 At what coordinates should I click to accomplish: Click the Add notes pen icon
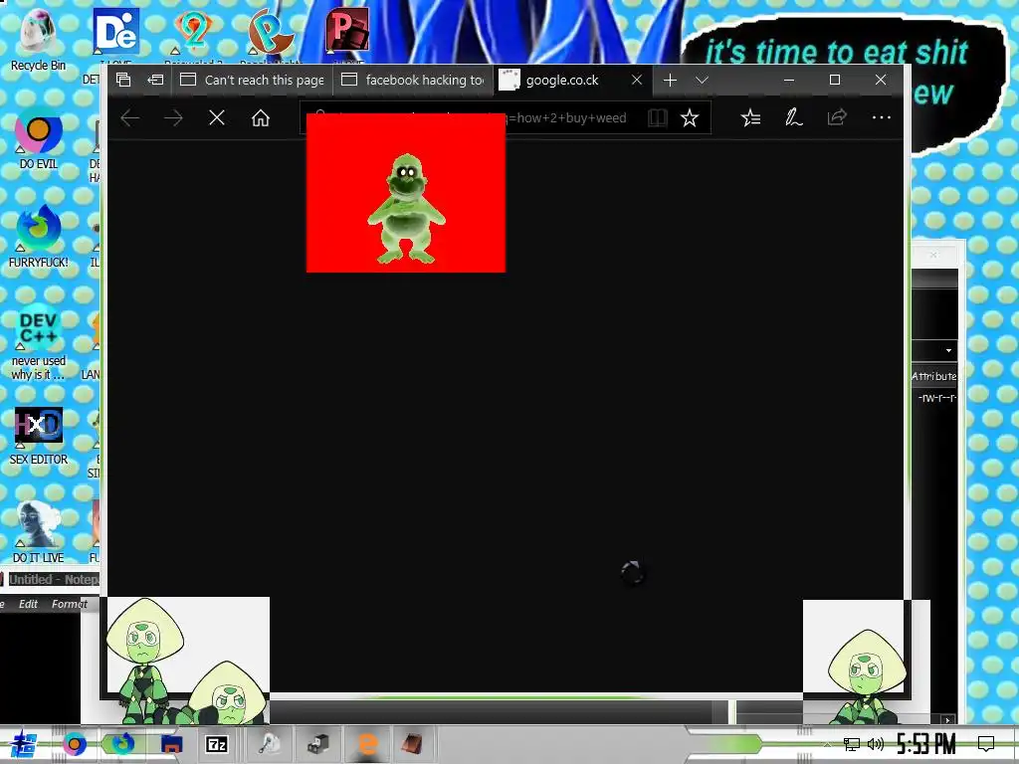click(793, 117)
